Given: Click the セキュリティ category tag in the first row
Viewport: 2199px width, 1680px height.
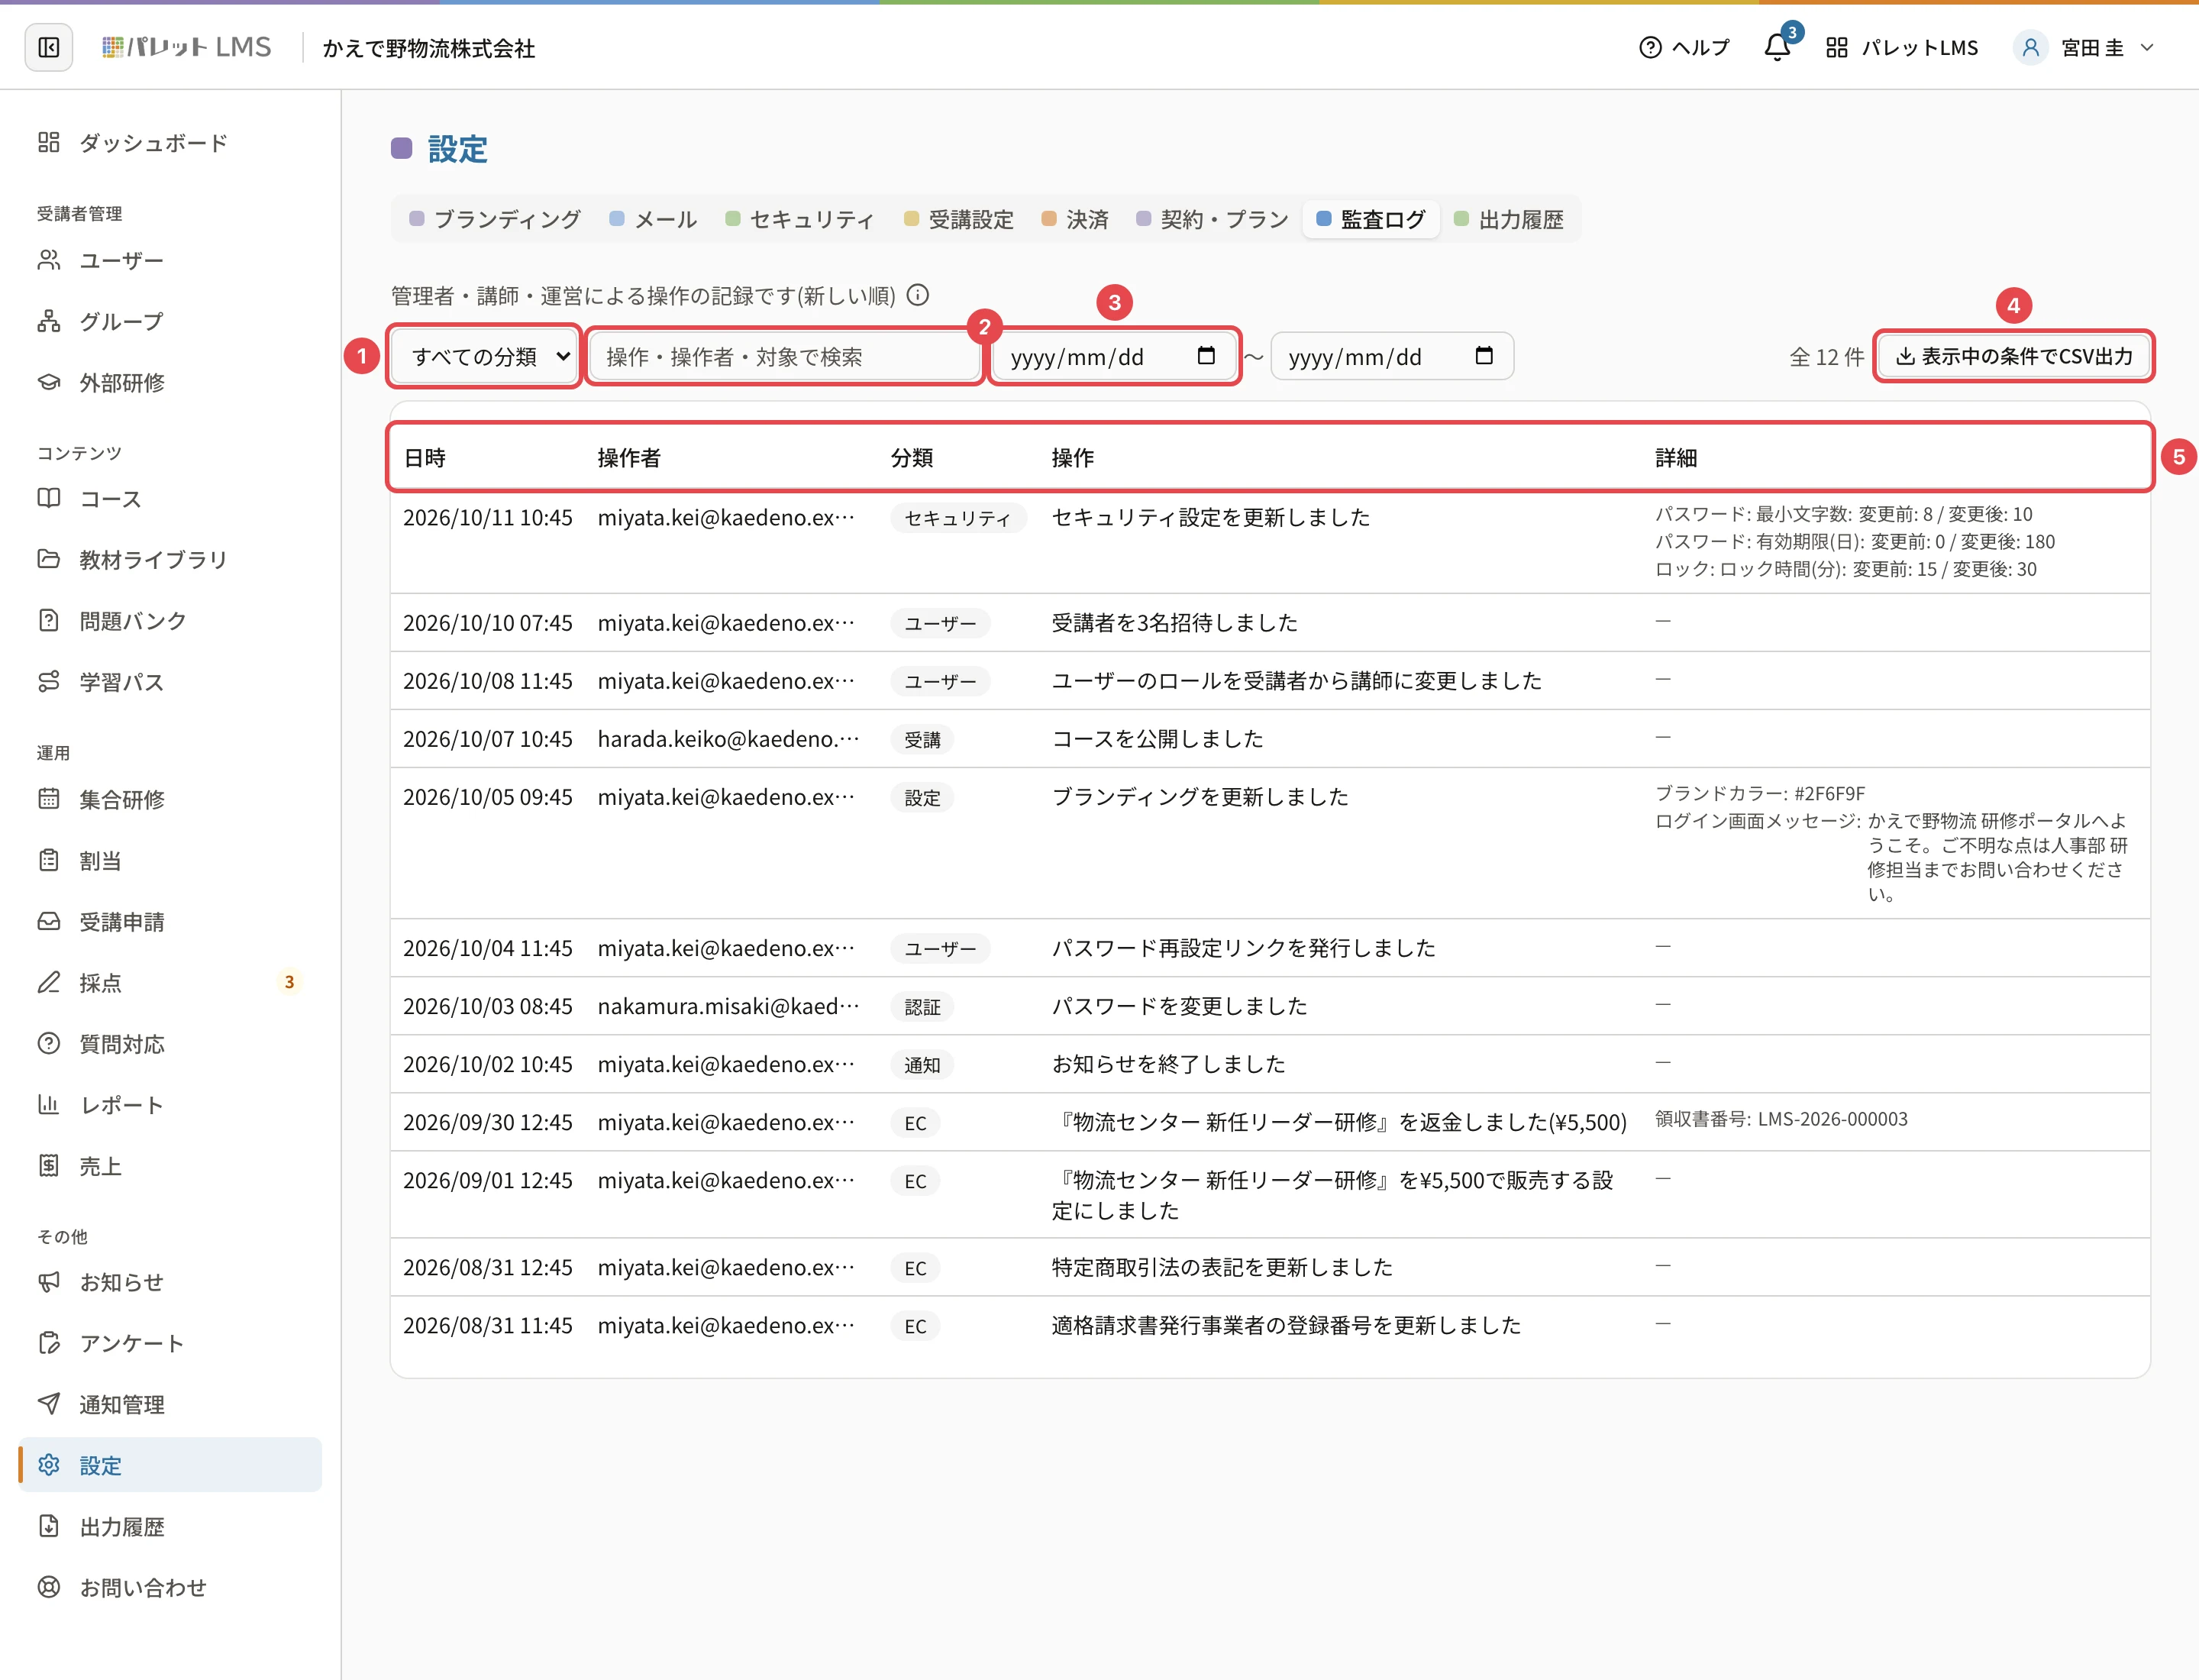Looking at the screenshot, I should 958,518.
